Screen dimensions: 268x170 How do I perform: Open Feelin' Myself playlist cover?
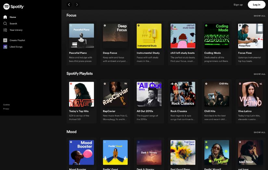pos(217,153)
